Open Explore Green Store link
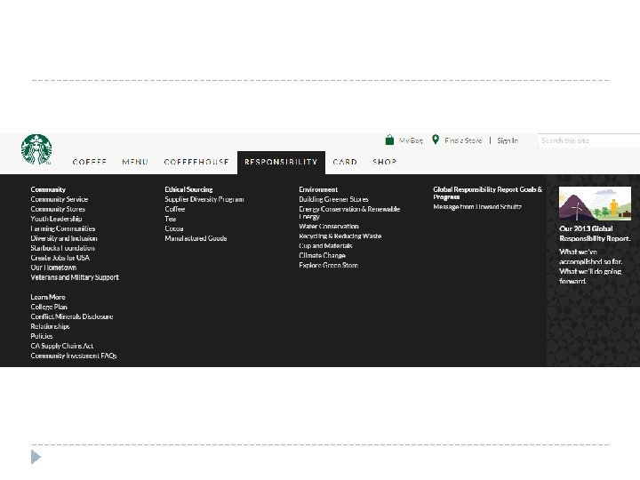 point(329,265)
